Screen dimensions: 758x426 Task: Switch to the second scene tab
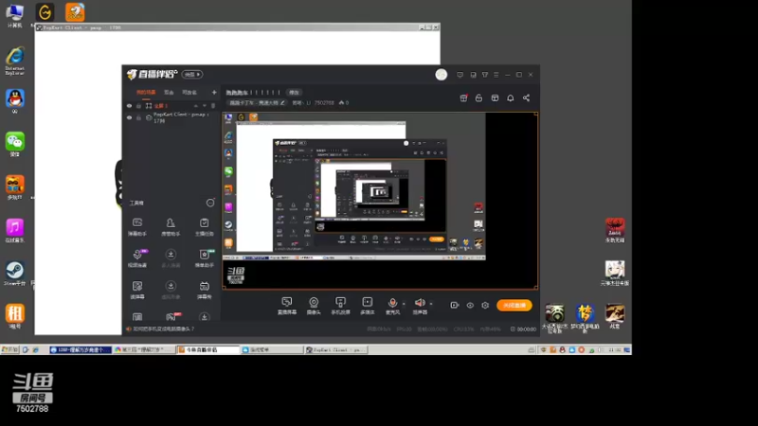169,92
